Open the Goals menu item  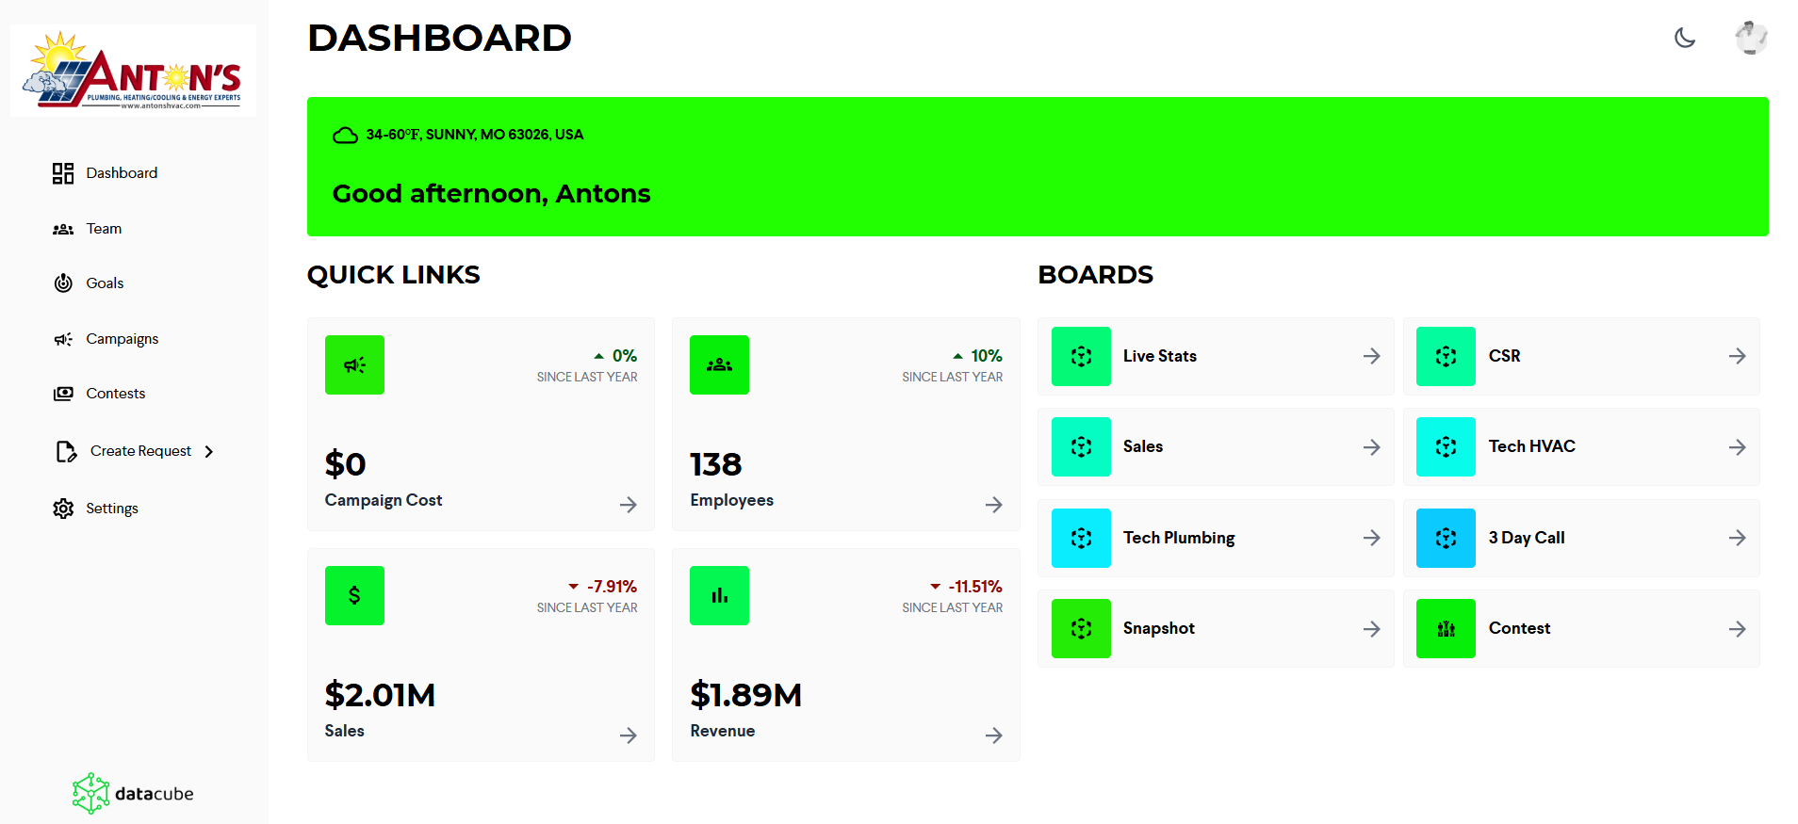pos(105,283)
